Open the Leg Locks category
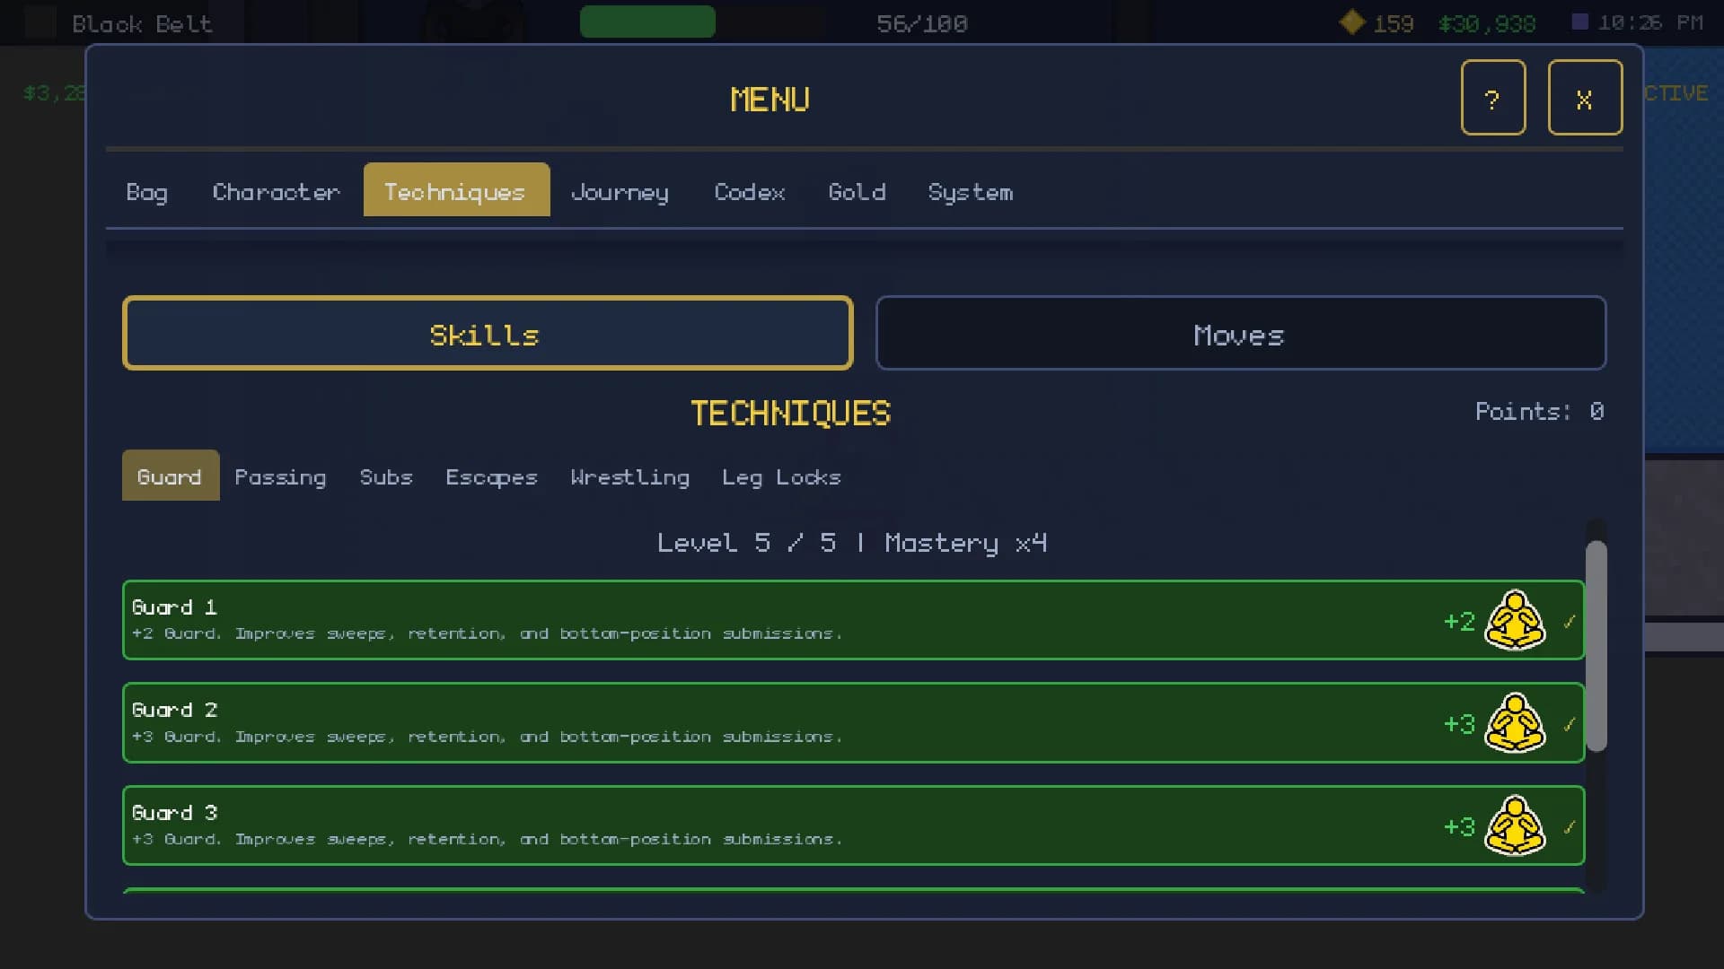 coord(781,476)
